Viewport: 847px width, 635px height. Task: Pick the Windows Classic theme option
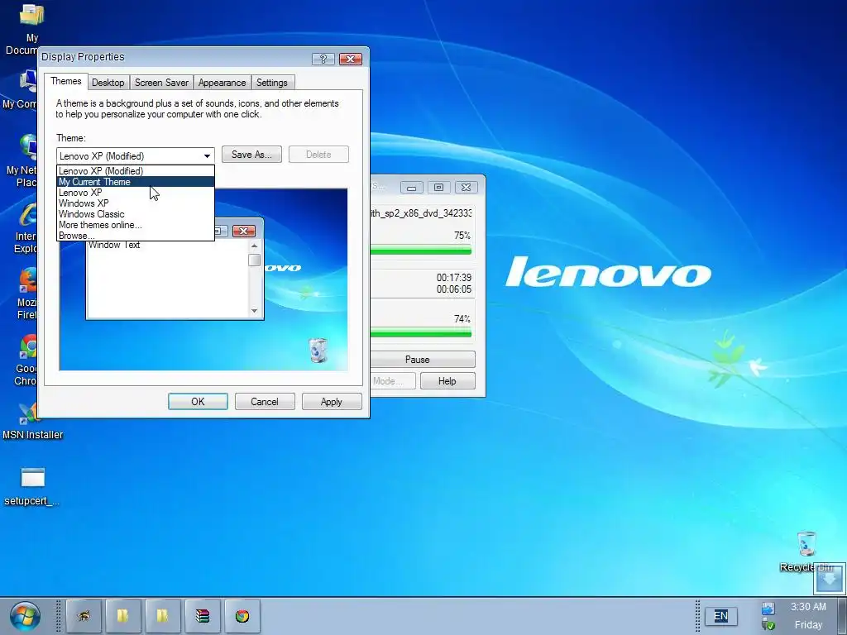click(x=136, y=214)
